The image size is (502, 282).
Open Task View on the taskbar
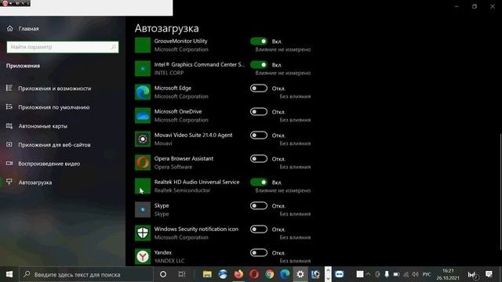(182, 274)
